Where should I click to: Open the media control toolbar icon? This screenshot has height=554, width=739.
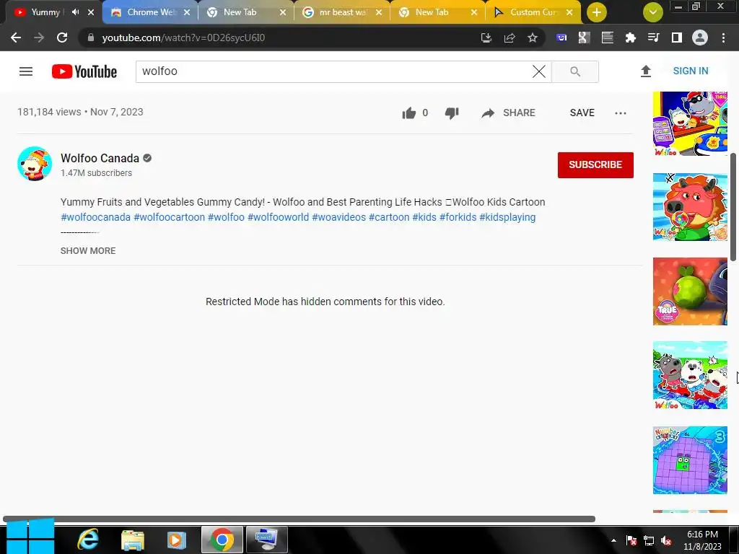tap(654, 38)
